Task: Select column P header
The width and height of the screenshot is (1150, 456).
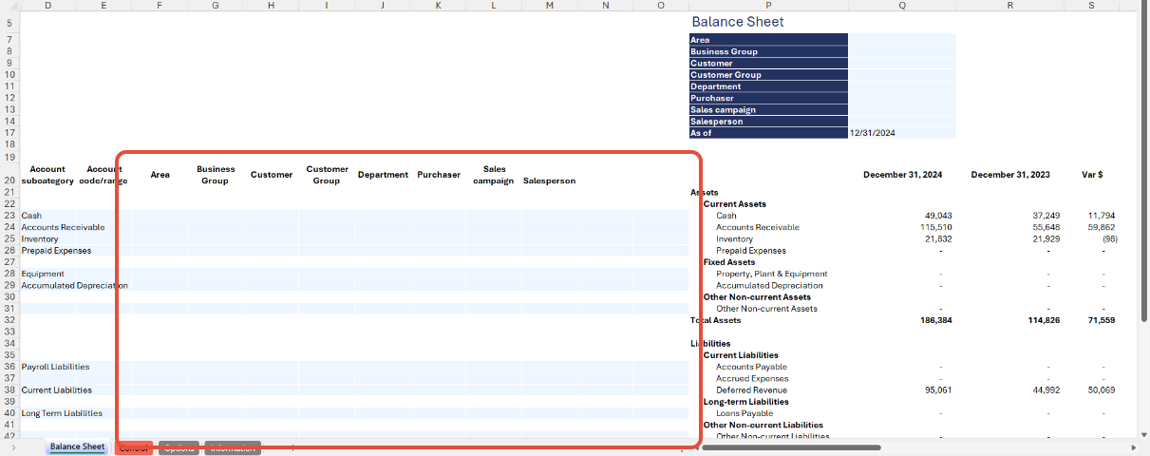Action: coord(768,6)
